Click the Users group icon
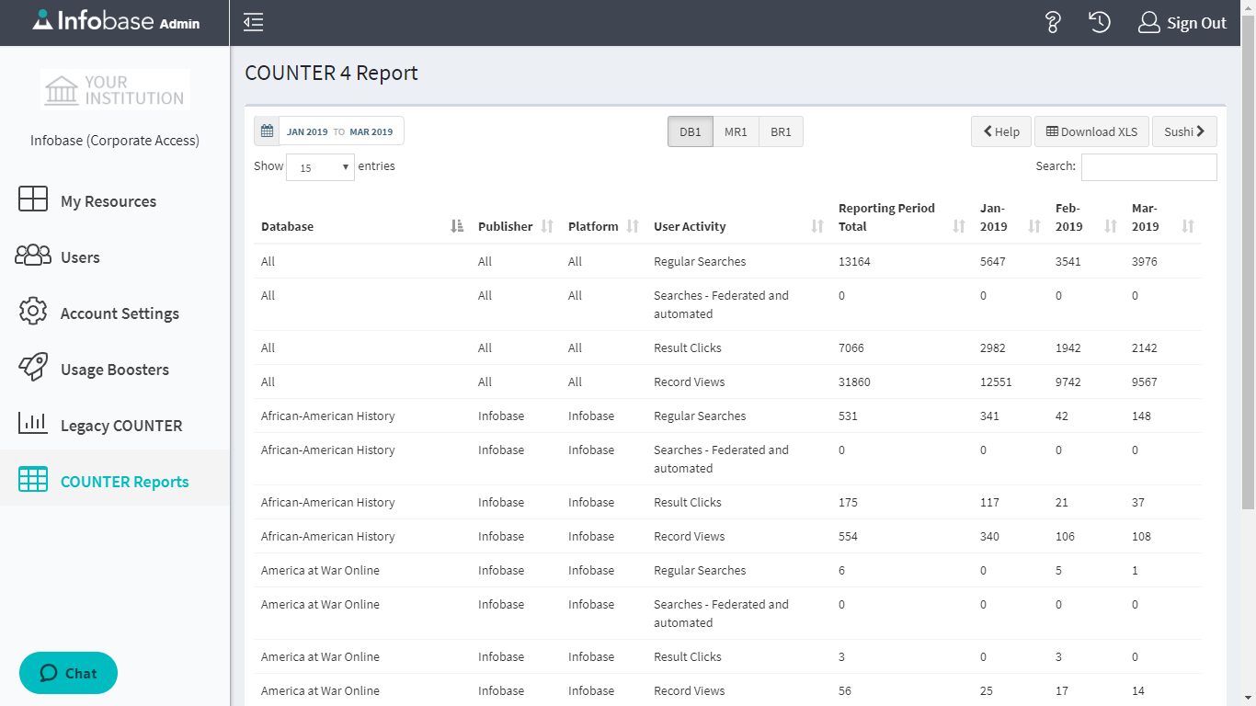This screenshot has width=1256, height=706. [x=33, y=256]
